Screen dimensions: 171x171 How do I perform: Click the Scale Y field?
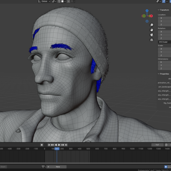click(165, 52)
